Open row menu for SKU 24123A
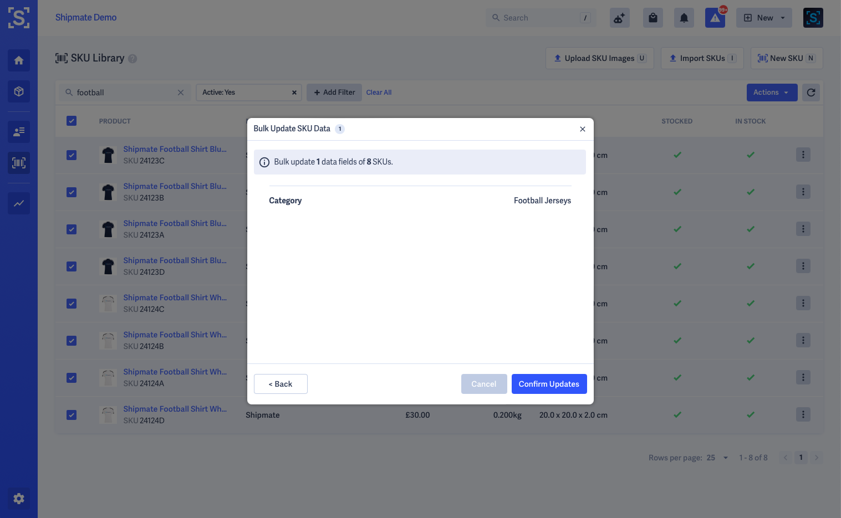This screenshot has width=841, height=518. 803,229
